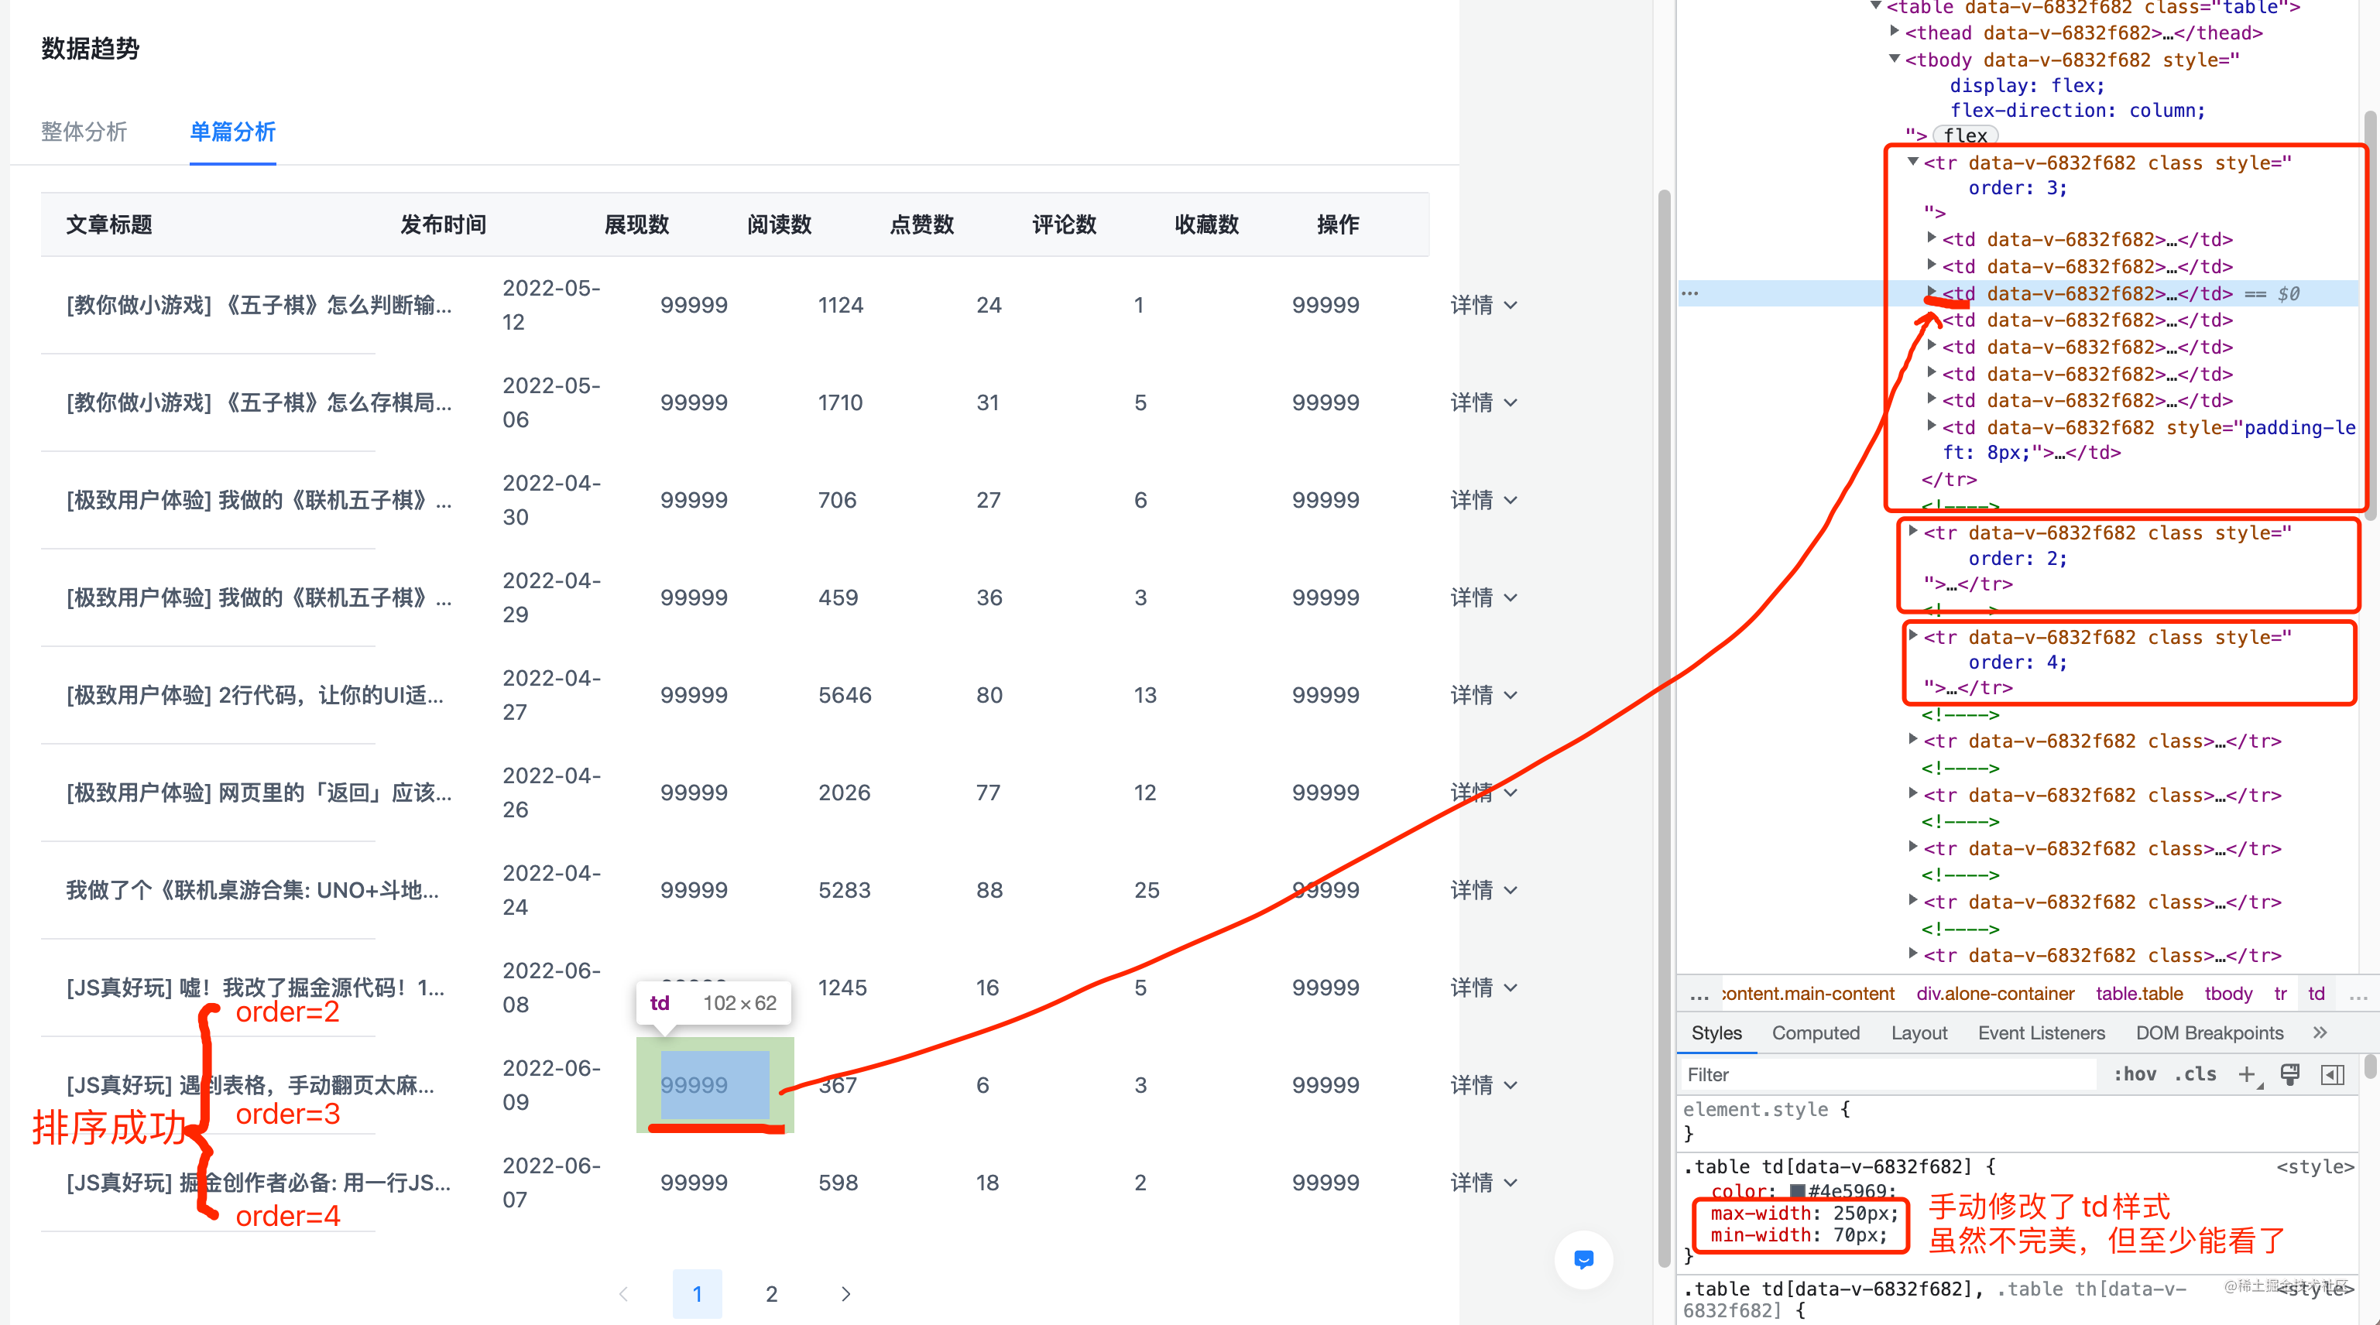
Task: Click the previous page arrow in pagination
Action: [x=623, y=1293]
